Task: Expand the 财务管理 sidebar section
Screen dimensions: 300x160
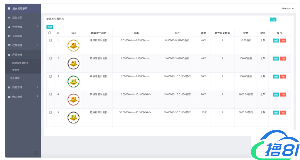Action: 23,78
